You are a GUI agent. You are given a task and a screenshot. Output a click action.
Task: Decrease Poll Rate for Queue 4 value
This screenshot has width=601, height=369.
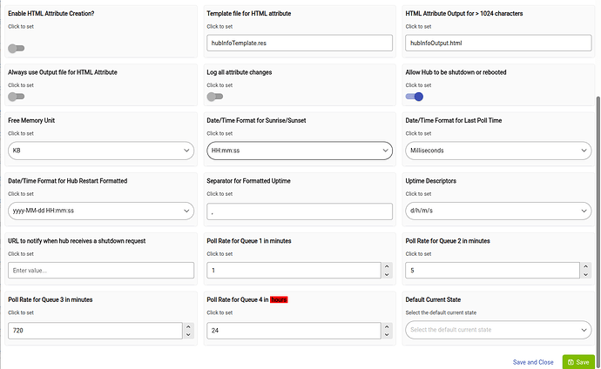tap(387, 334)
